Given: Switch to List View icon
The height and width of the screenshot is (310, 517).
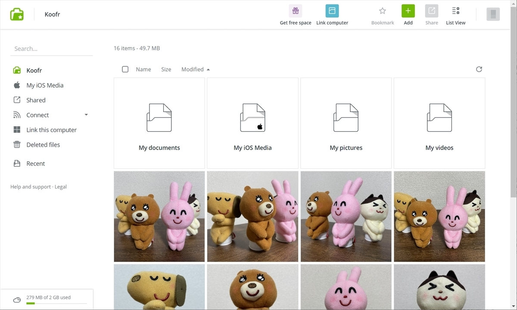Looking at the screenshot, I should [x=456, y=11].
